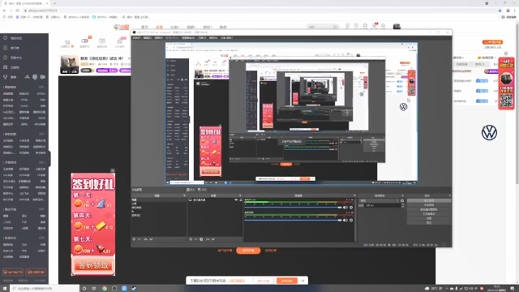
Task: Bookmark this page with the star icon
Action: click(x=500, y=11)
